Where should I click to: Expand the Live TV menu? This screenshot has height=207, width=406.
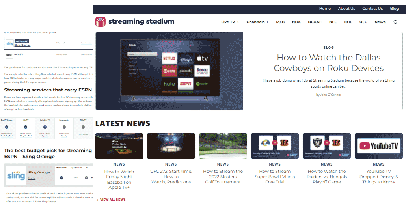[230, 22]
